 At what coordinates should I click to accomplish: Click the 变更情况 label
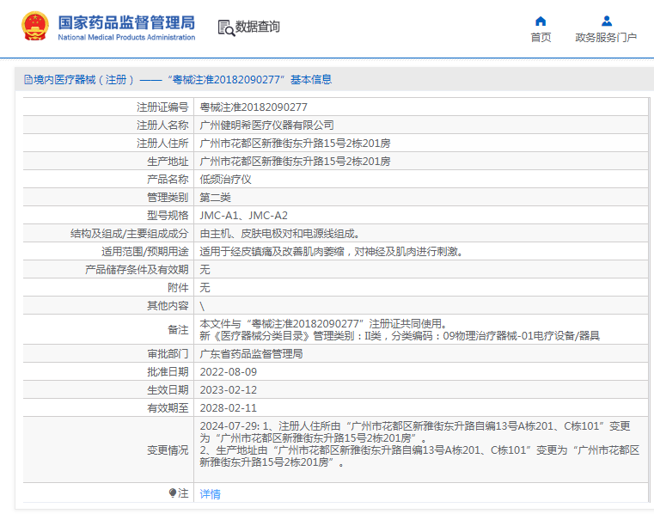(168, 450)
